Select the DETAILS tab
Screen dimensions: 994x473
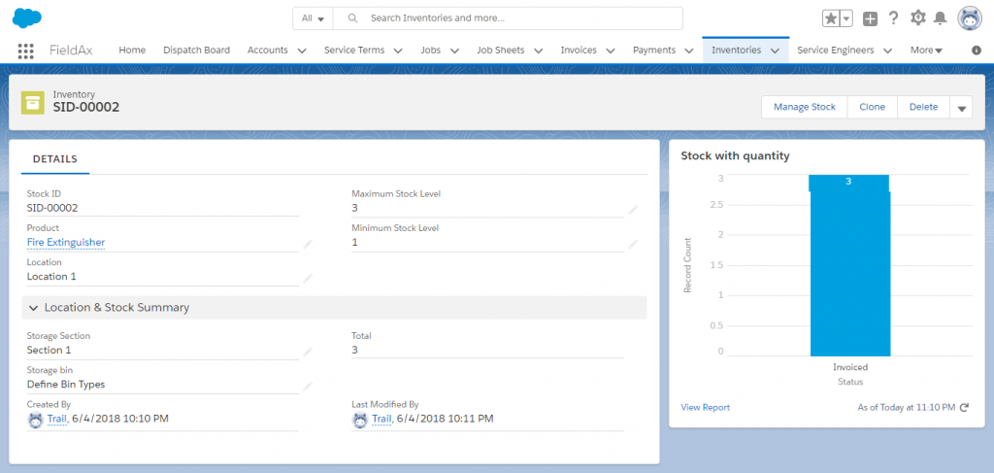click(x=55, y=159)
